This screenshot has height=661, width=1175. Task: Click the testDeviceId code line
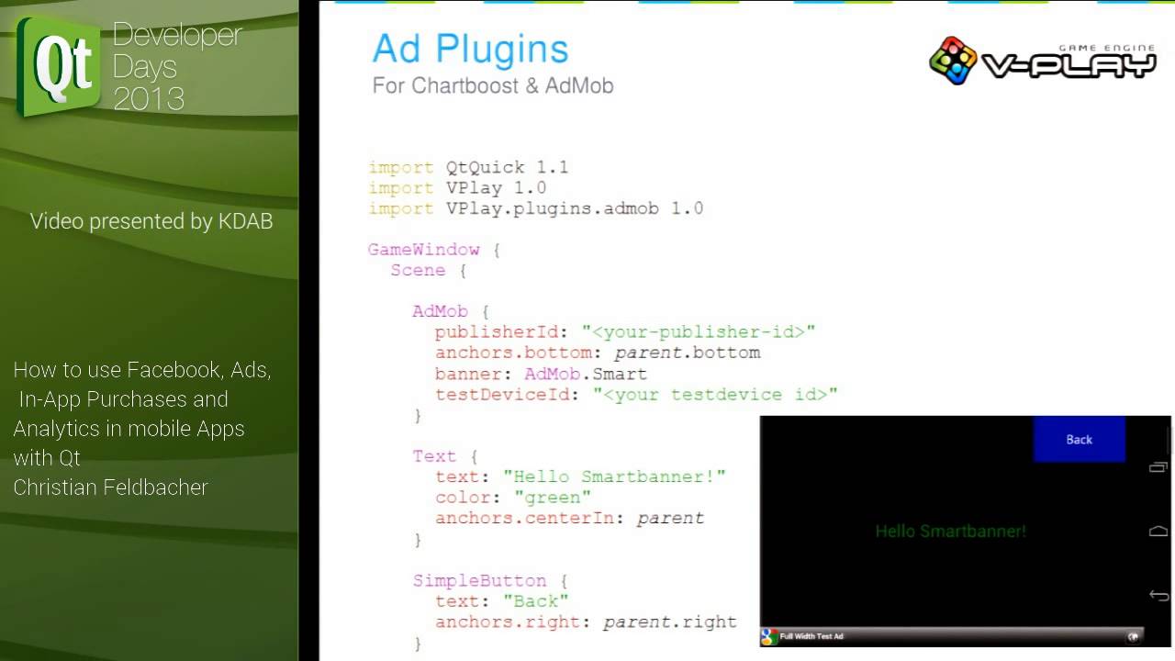636,394
